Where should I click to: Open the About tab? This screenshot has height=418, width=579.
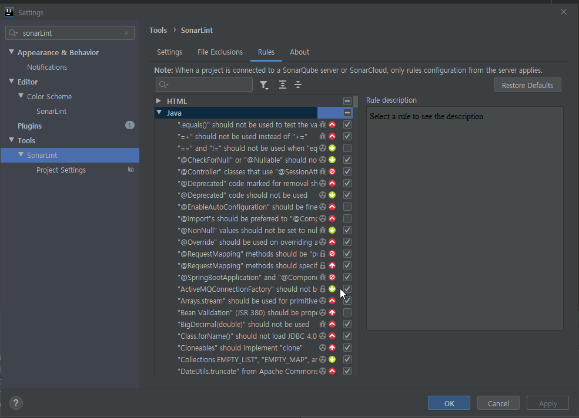point(299,52)
